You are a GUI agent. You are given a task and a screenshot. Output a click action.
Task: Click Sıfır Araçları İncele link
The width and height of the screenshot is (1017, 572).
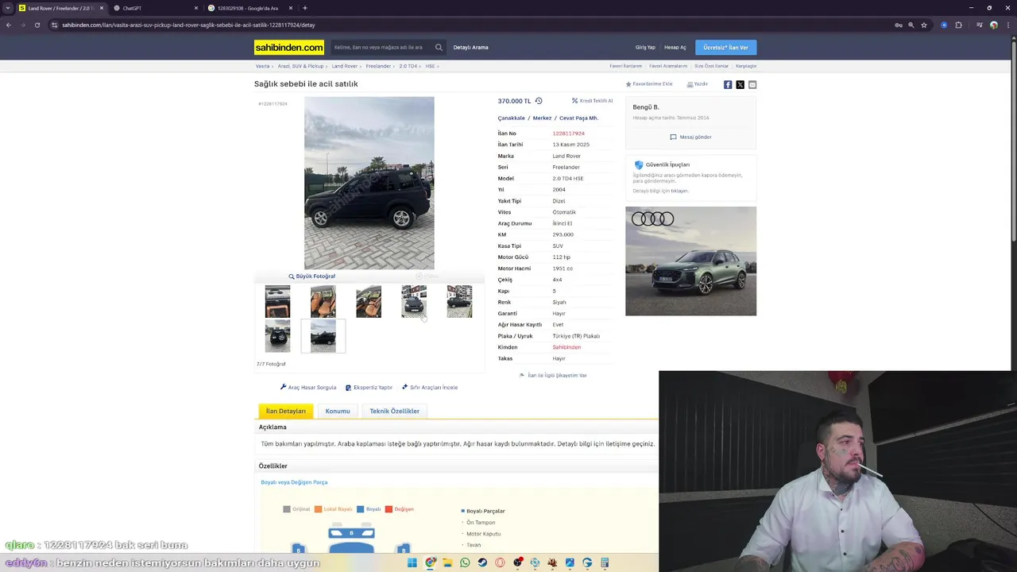click(x=430, y=387)
